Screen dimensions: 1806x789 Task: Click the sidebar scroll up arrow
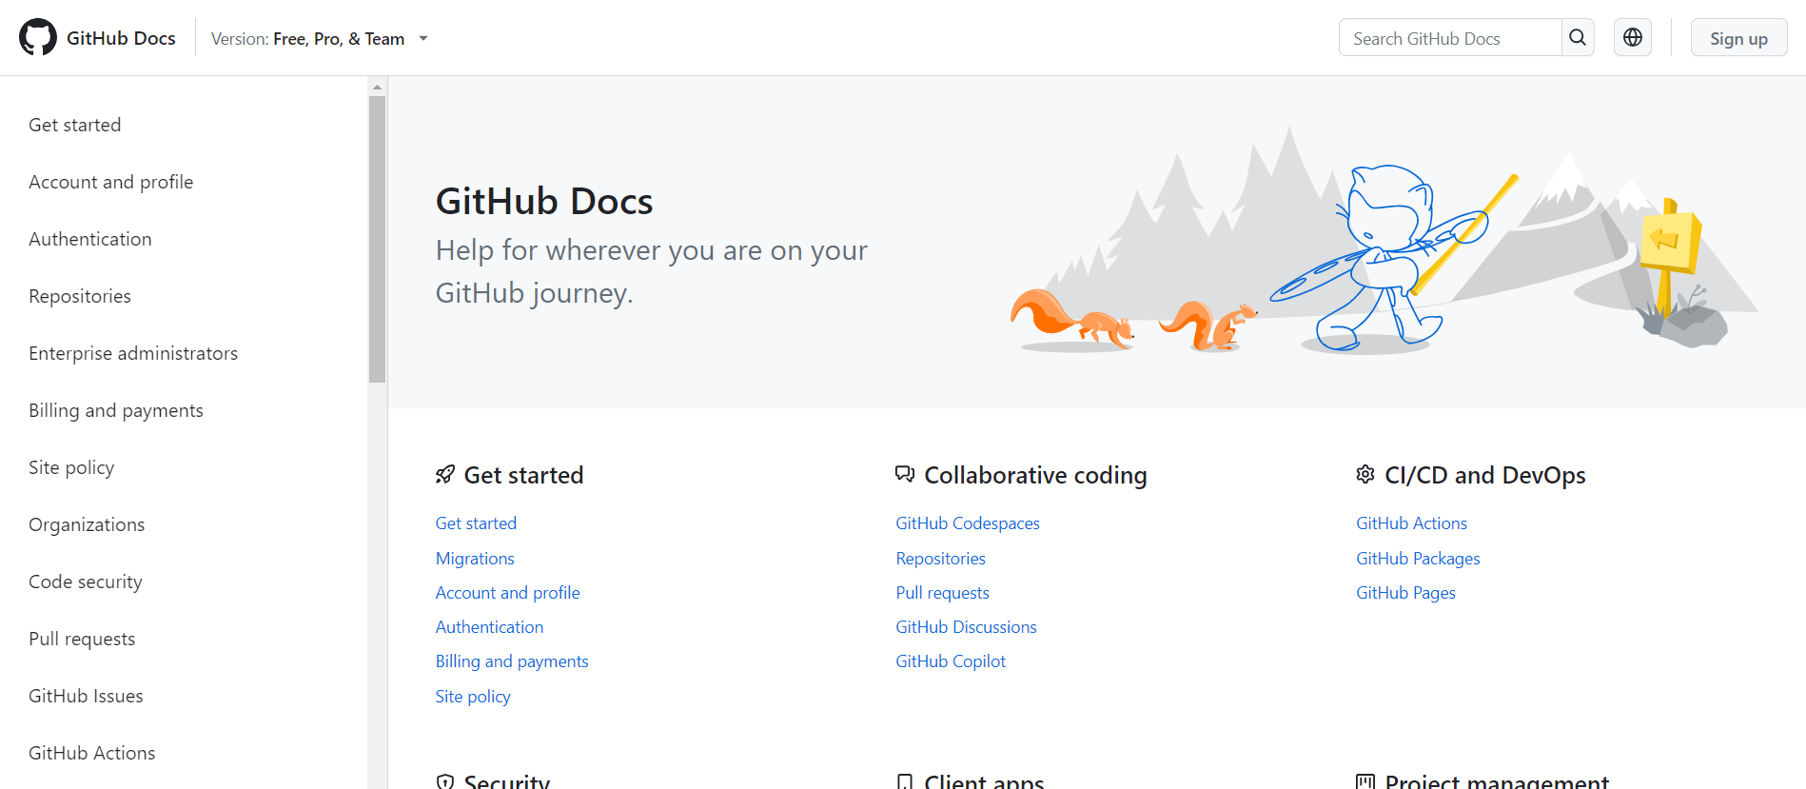(x=377, y=87)
